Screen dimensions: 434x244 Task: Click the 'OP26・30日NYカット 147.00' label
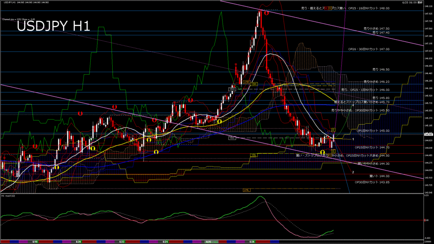coord(369,49)
